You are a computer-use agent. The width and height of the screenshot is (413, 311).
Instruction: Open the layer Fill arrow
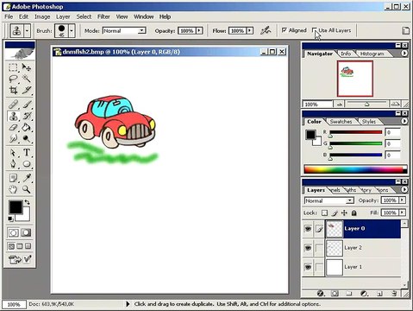coord(402,213)
